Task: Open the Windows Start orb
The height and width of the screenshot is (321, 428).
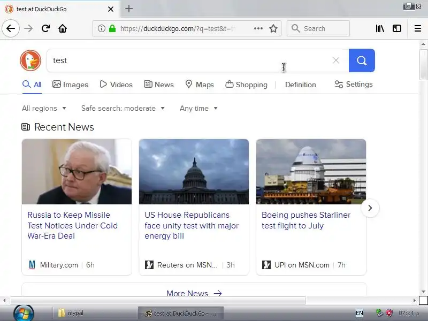Action: (24, 313)
